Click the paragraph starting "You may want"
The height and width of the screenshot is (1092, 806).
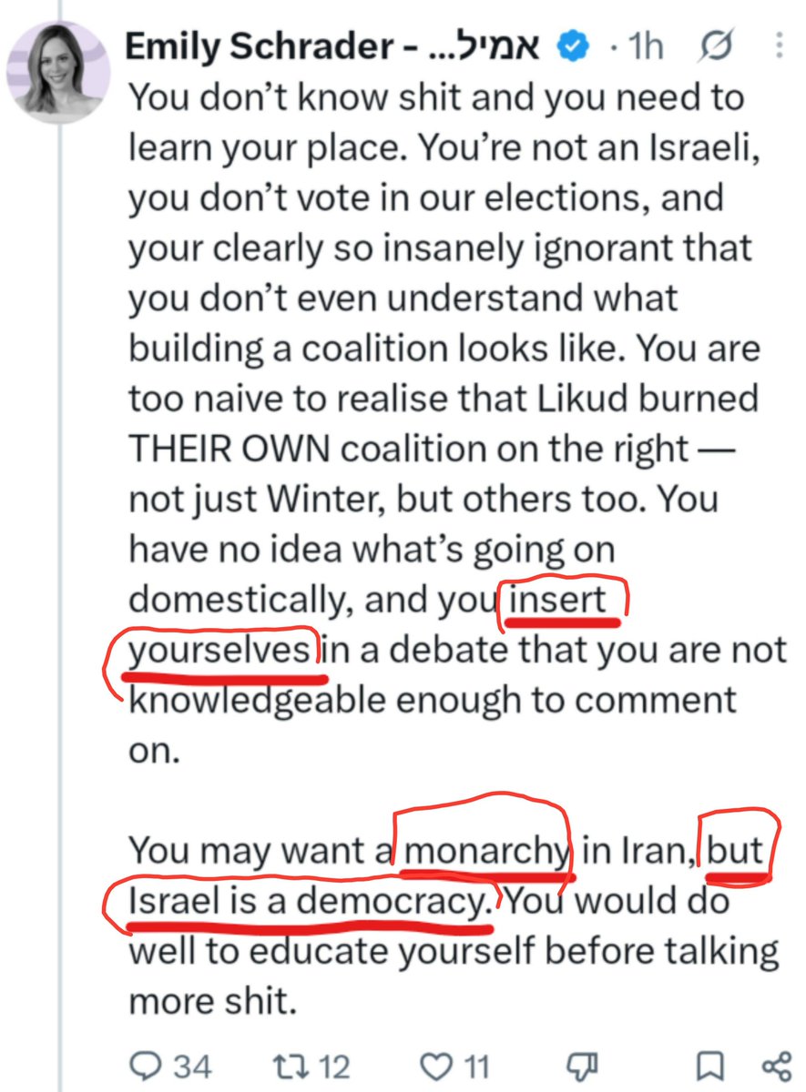coord(454,924)
